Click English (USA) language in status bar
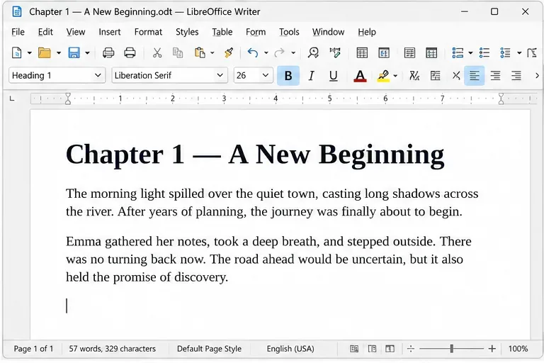The height and width of the screenshot is (363, 544). (290, 348)
